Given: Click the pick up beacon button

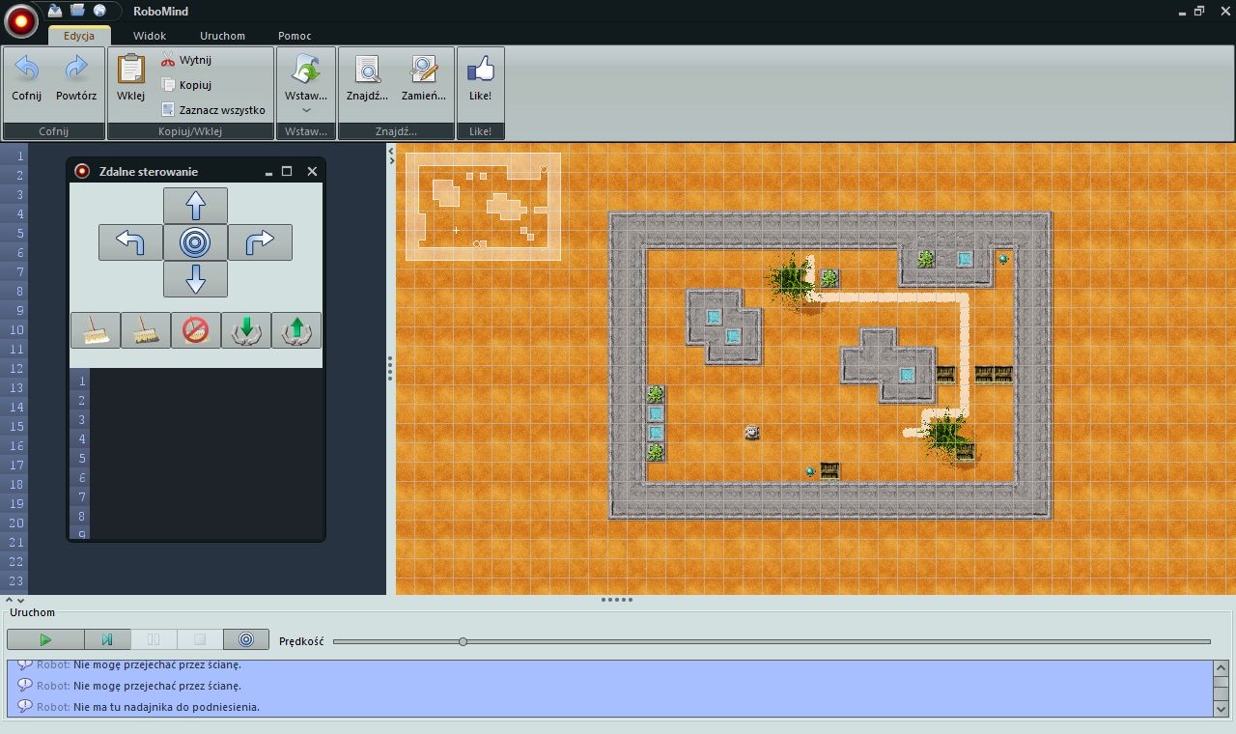Looking at the screenshot, I should coord(296,330).
